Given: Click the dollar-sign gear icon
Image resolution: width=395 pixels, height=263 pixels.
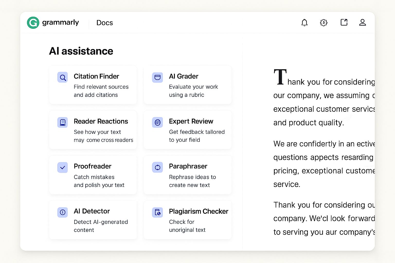Looking at the screenshot, I should (x=324, y=23).
